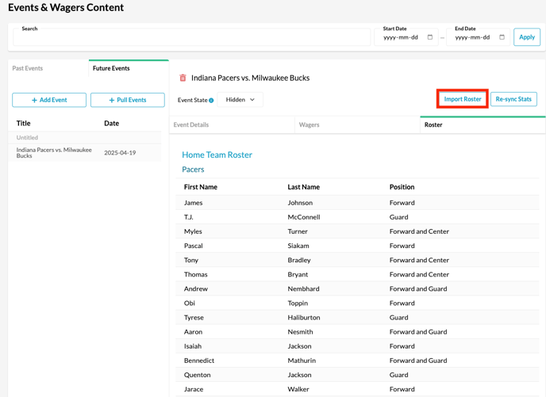The width and height of the screenshot is (546, 397).
Task: Click first name Isaiah
Action: point(193,346)
